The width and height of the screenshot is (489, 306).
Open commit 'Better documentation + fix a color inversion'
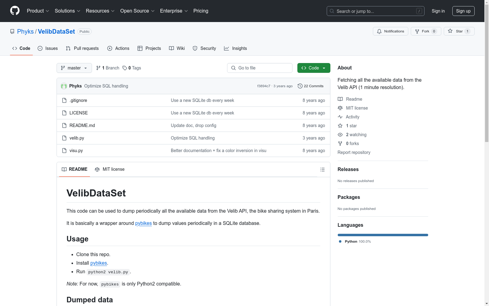tap(219, 151)
